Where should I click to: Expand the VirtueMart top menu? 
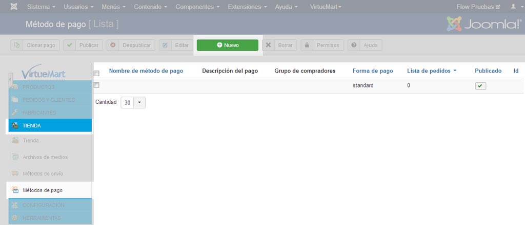326,7
